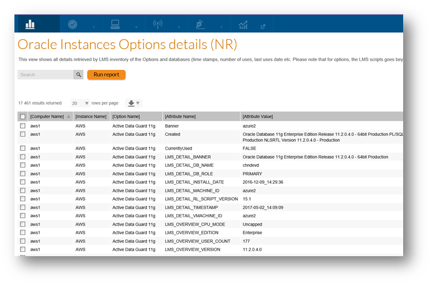Sort by the [Computer Name] column header
This screenshot has height=285, width=432.
click(x=50, y=116)
